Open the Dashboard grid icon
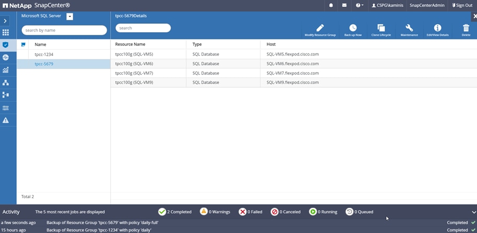Image resolution: width=477 pixels, height=233 pixels. click(x=5, y=32)
